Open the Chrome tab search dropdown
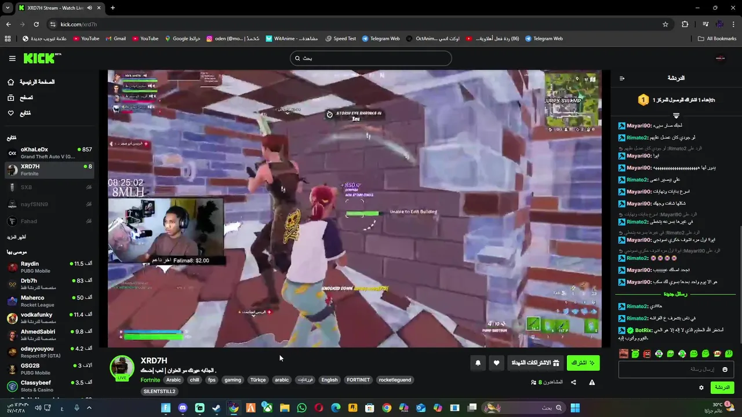This screenshot has width=742, height=417. coord(9,8)
